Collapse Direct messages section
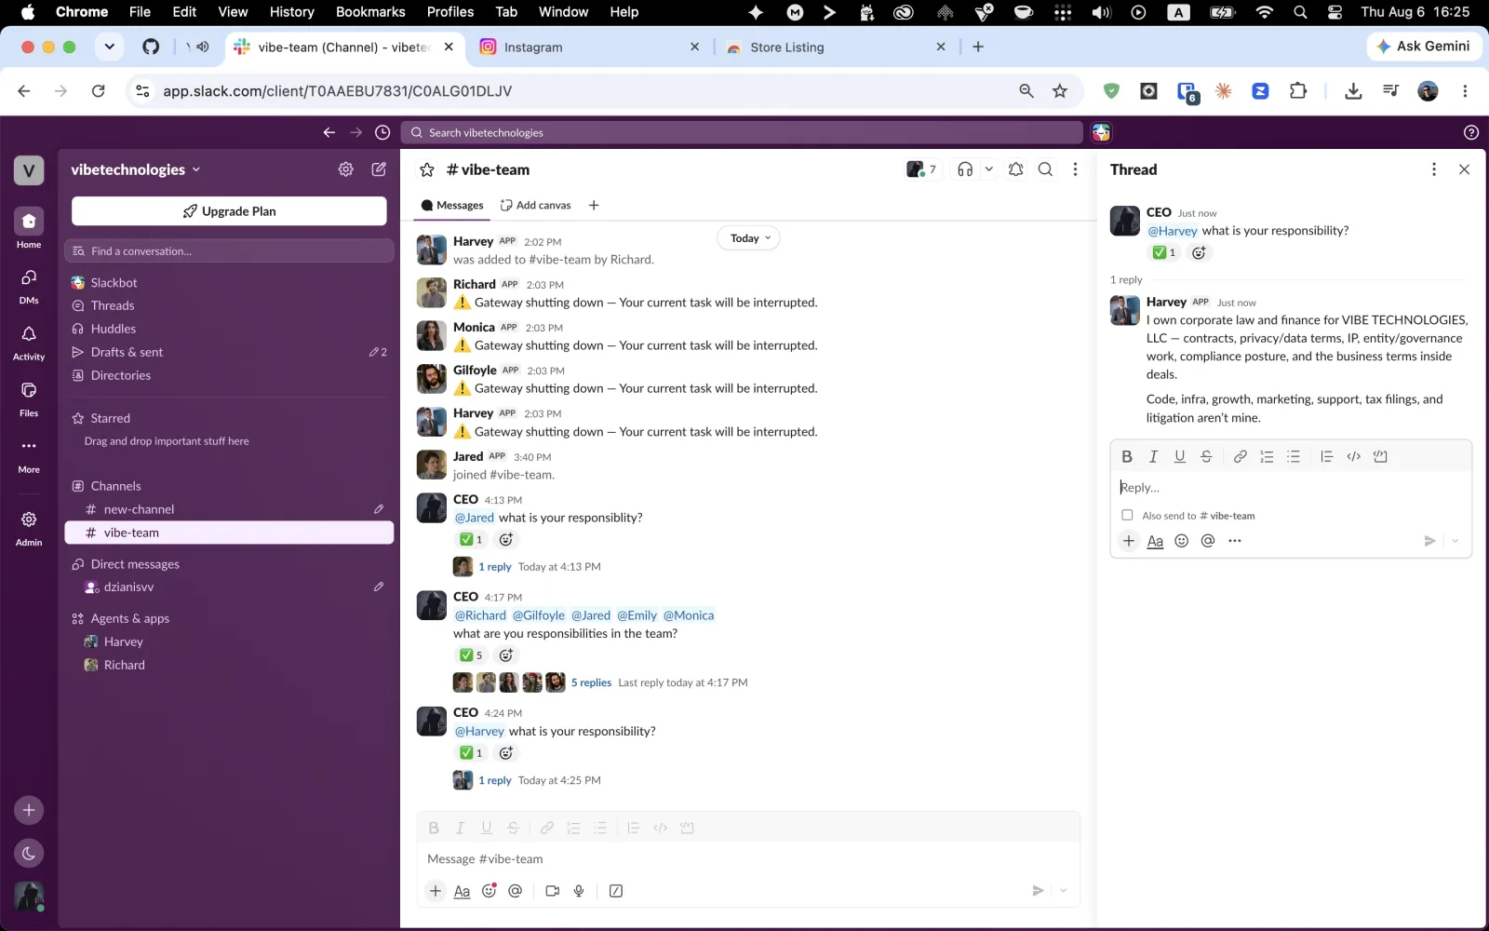 pyautogui.click(x=135, y=564)
